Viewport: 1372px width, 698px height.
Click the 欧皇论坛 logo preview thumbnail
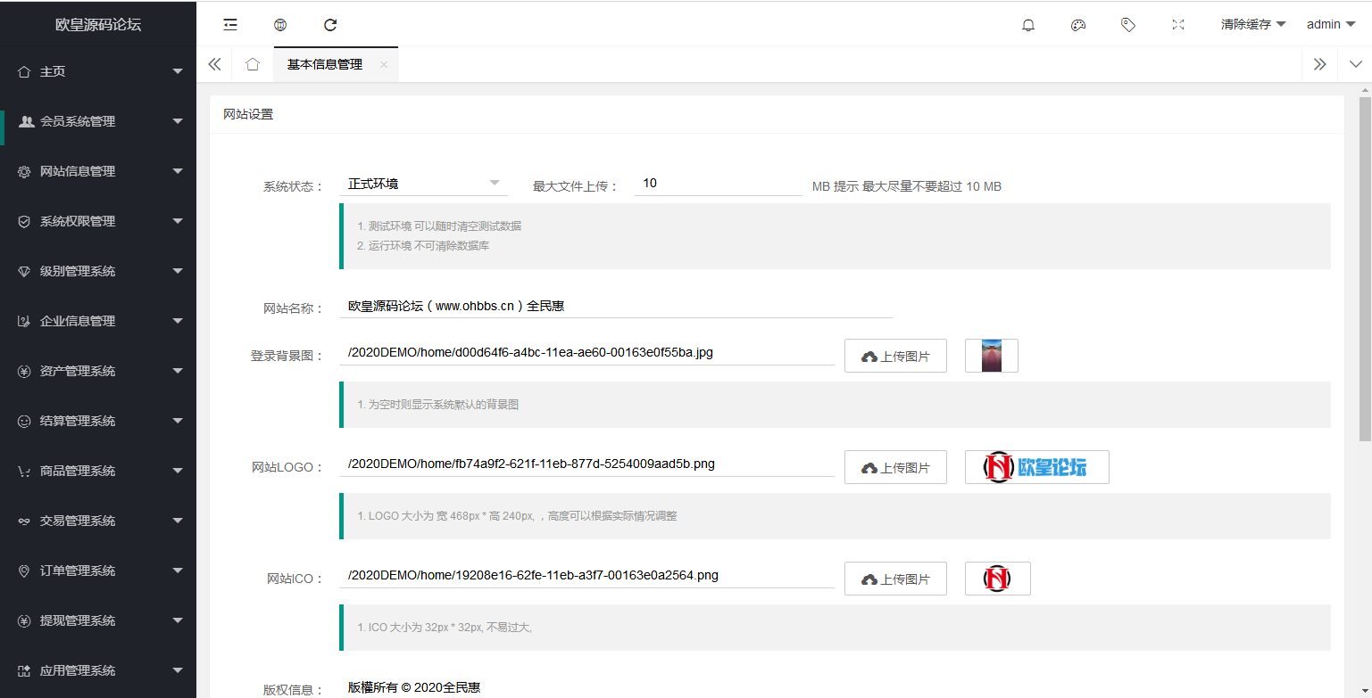1036,466
